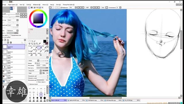Select the Слой6 layer
This screenshot has height=104, width=184.
(x=14, y=67)
